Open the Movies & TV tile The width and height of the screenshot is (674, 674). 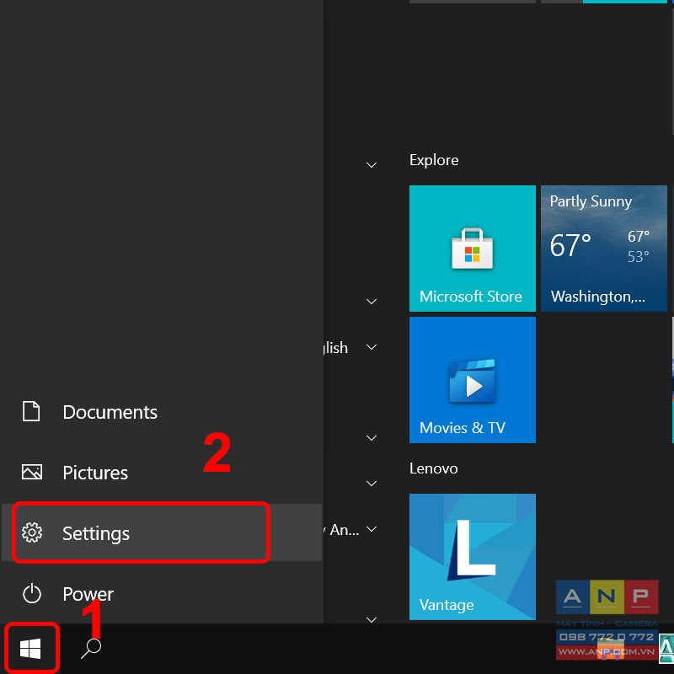pos(472,380)
